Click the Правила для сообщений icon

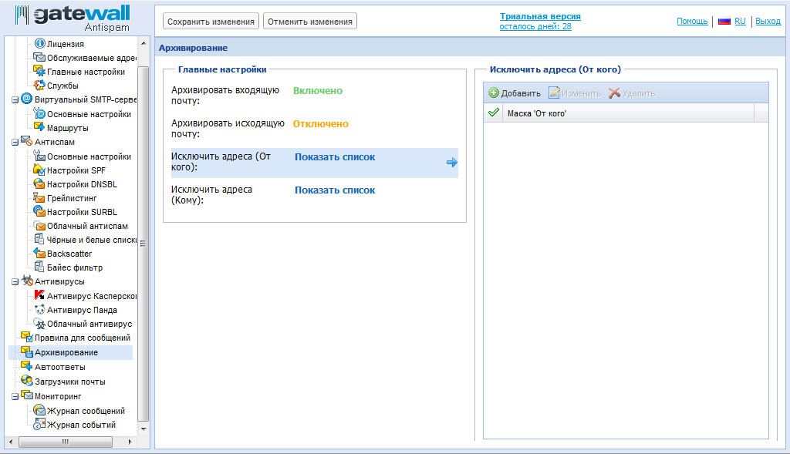point(27,337)
